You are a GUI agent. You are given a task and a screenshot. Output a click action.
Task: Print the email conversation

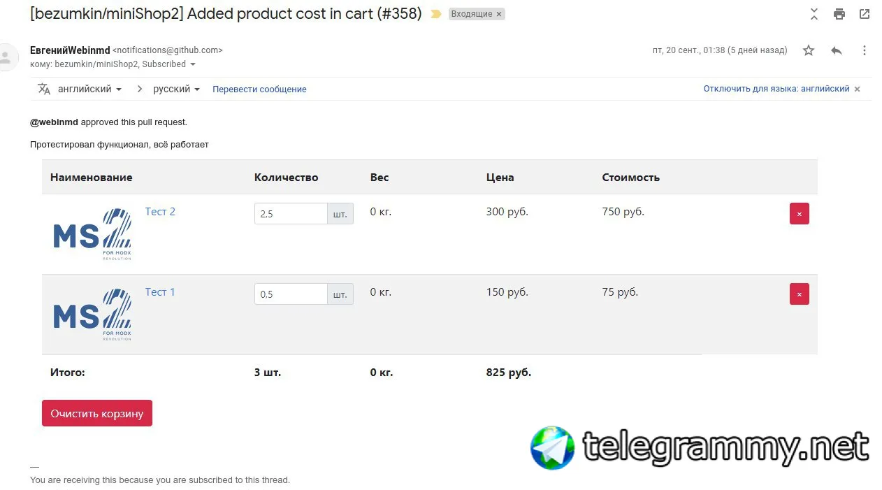[839, 14]
